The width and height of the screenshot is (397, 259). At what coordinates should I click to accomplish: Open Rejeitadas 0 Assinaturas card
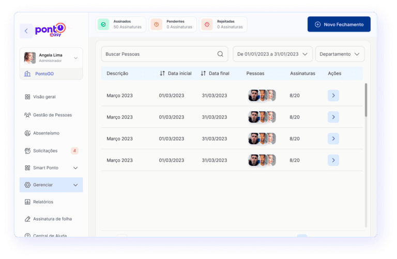223,24
